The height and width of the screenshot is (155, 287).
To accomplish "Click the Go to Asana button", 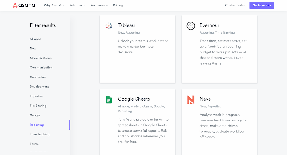I will [262, 5].
